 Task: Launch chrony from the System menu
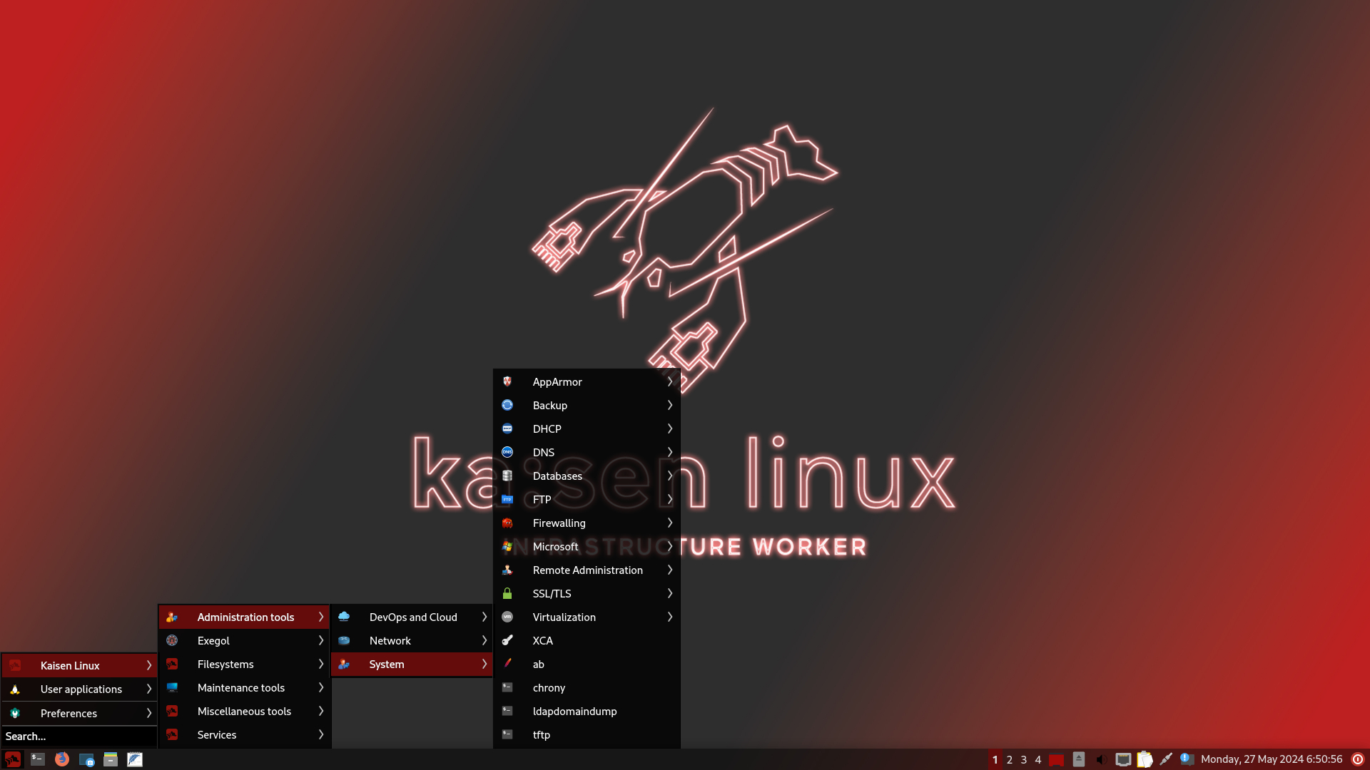[x=587, y=687]
